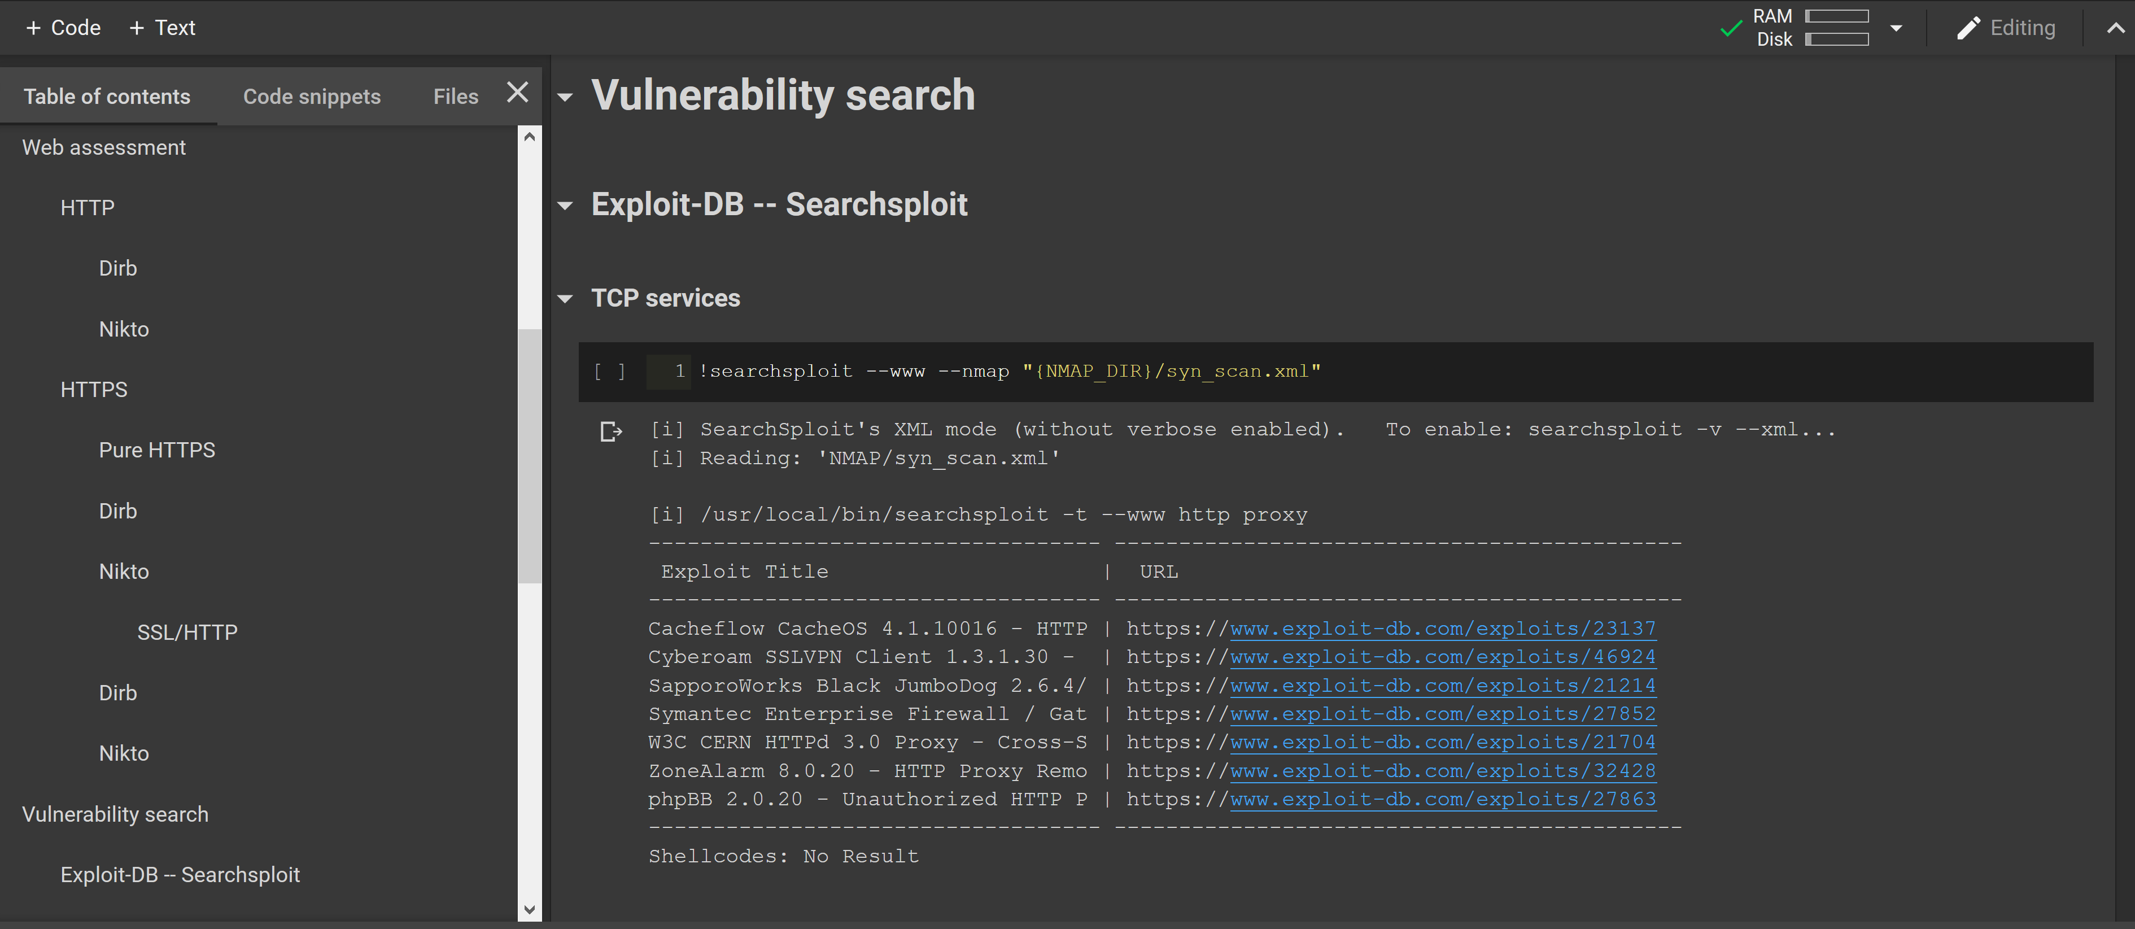Open the runtime connection dropdown arrow

coord(1896,28)
